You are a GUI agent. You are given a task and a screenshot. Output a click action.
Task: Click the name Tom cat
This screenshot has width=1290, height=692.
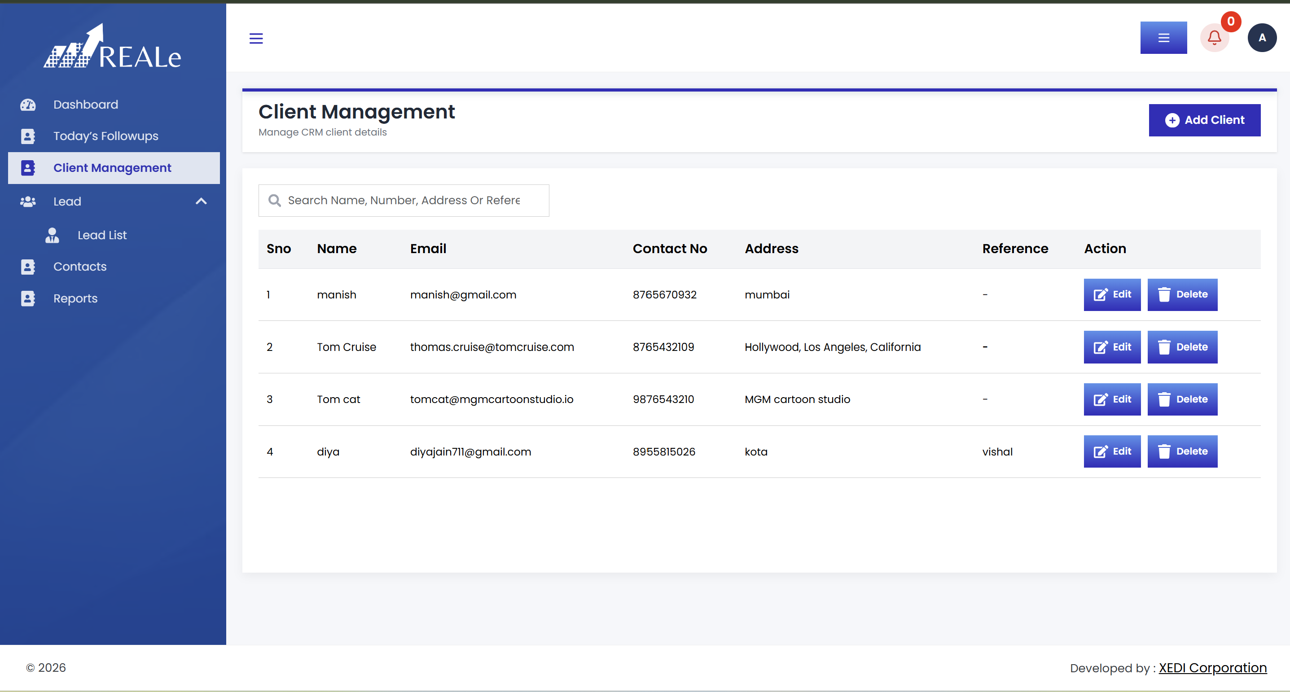[x=338, y=399]
